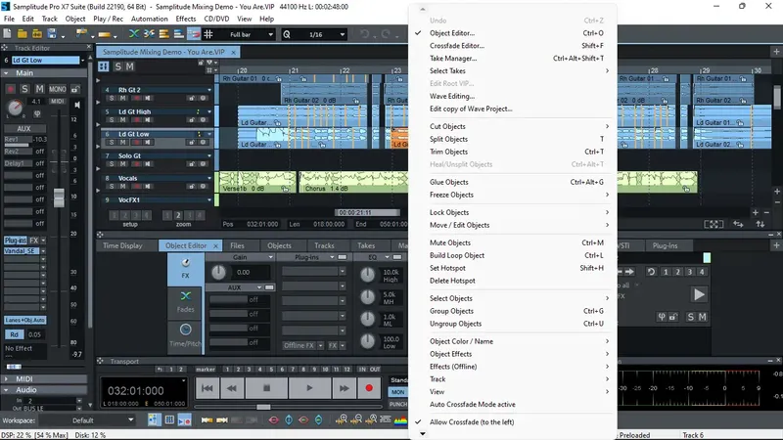Click marker button 5 in Transport
783x440 pixels.
(x=271, y=370)
